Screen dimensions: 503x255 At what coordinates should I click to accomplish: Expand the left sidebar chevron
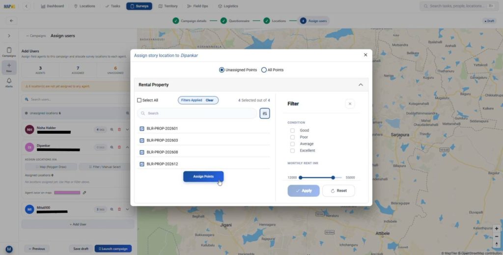point(9,36)
